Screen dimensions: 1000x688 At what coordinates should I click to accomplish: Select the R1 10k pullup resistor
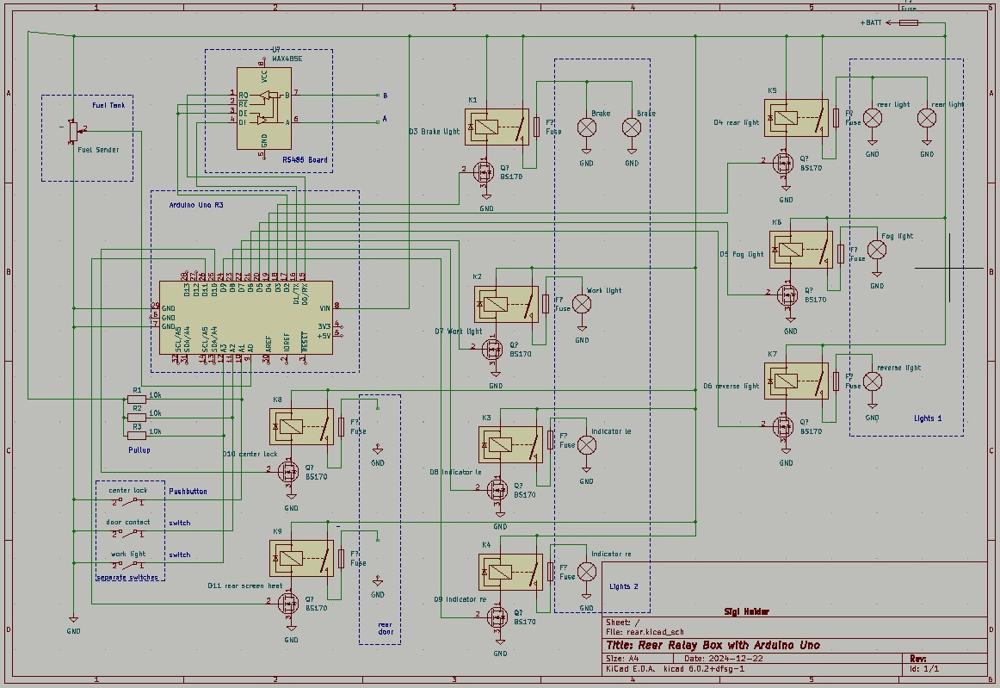tap(136, 400)
